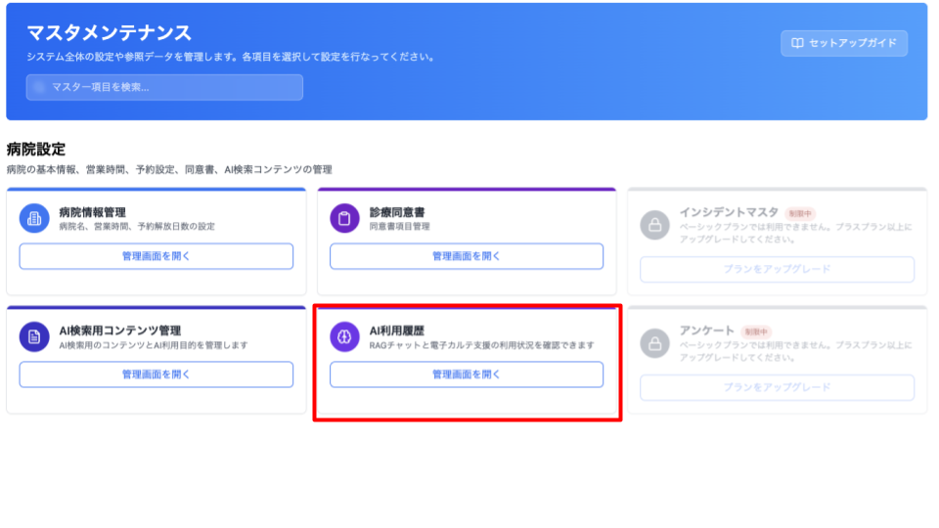Open 管理画面を開く for AI利用履歴
Image resolution: width=939 pixels, height=528 pixels.
[467, 374]
